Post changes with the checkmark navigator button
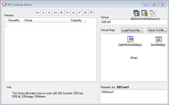The height and width of the screenshot is (105, 169). pos(79,12)
